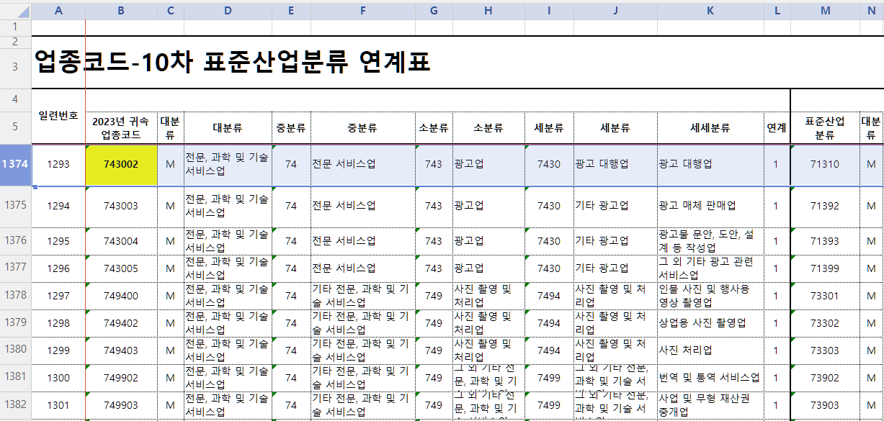Select column B header

pyautogui.click(x=120, y=9)
